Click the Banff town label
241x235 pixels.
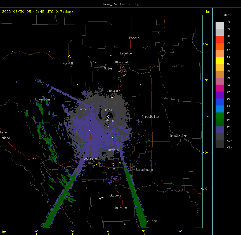(x=35, y=158)
